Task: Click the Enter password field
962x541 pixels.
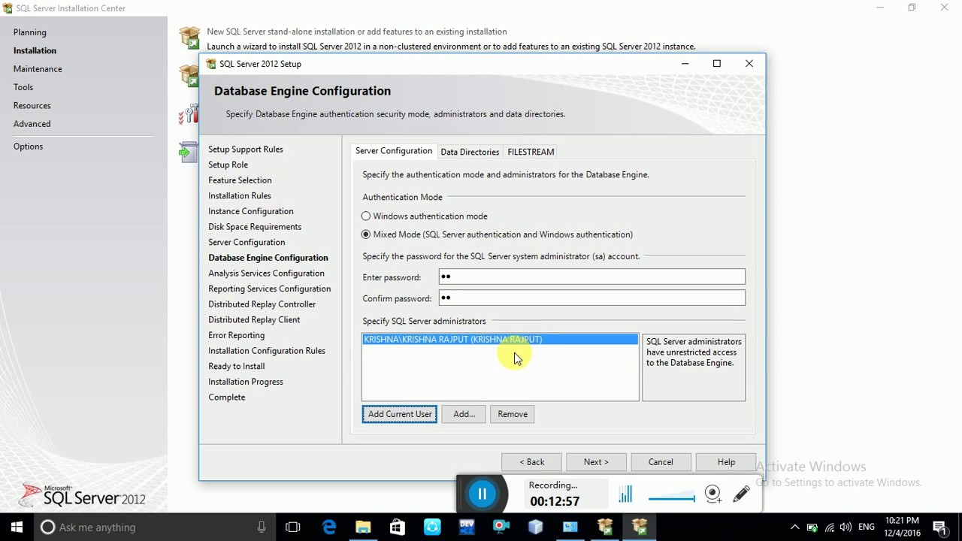Action: [592, 277]
